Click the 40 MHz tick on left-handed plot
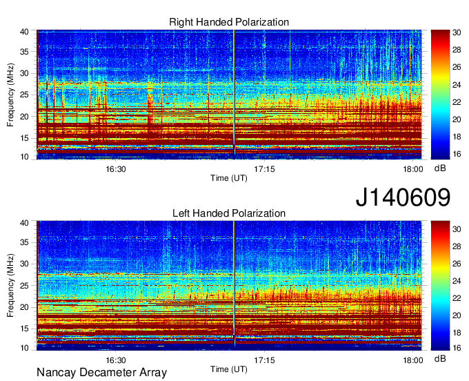The height and width of the screenshot is (381, 469). 25,223
